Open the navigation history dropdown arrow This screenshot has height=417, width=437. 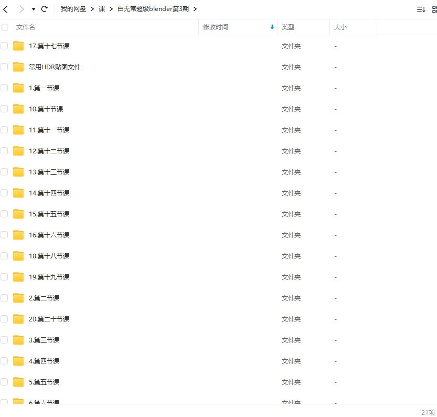[x=34, y=9]
